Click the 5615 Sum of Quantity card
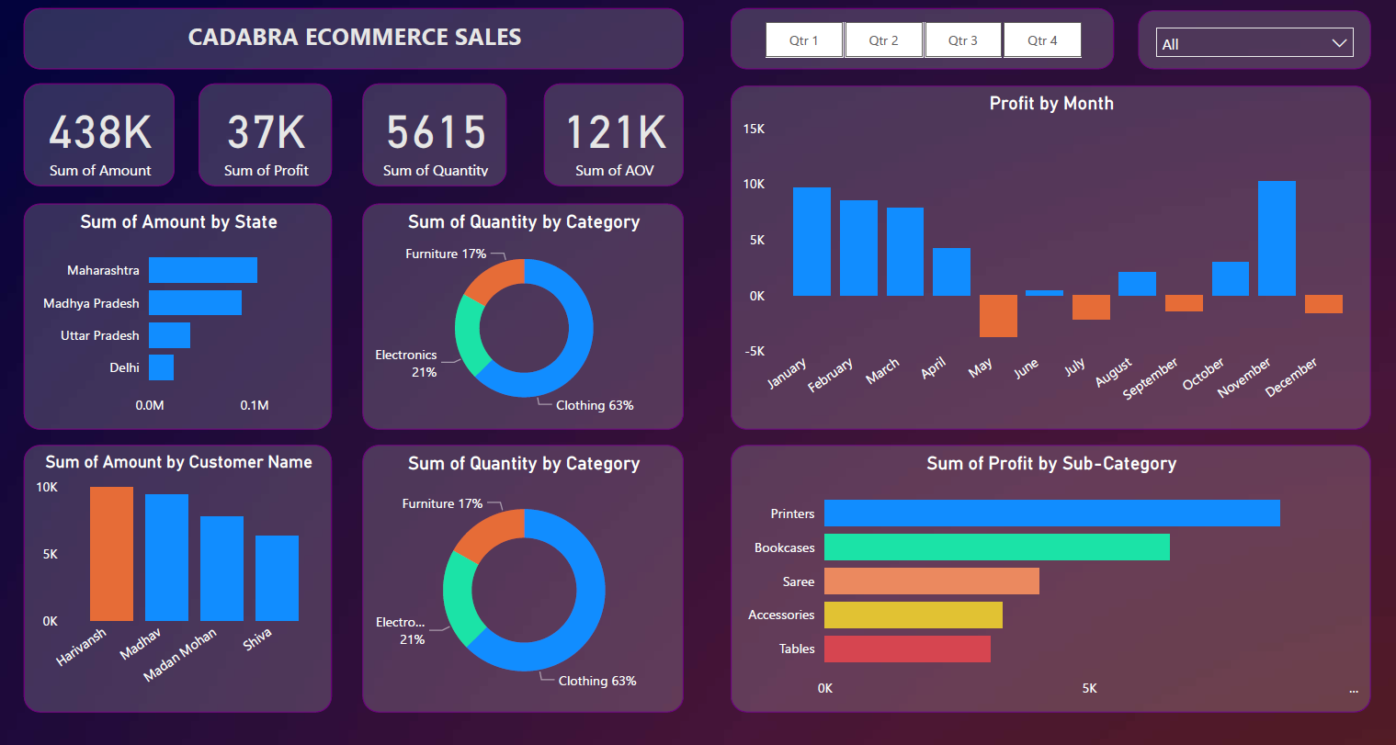The width and height of the screenshot is (1396, 745). (x=434, y=134)
